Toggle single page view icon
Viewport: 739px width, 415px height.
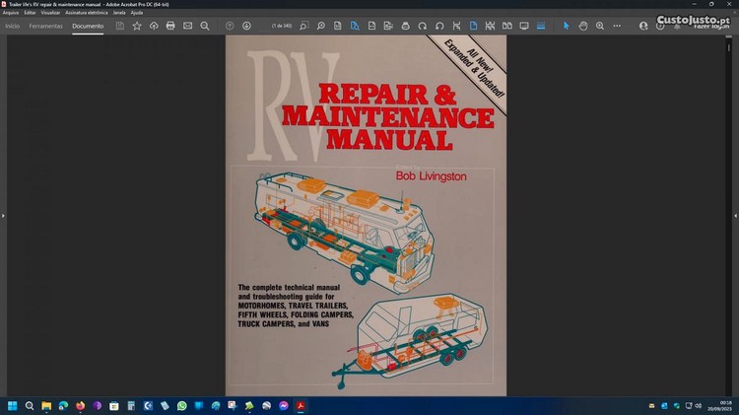pos(473,26)
